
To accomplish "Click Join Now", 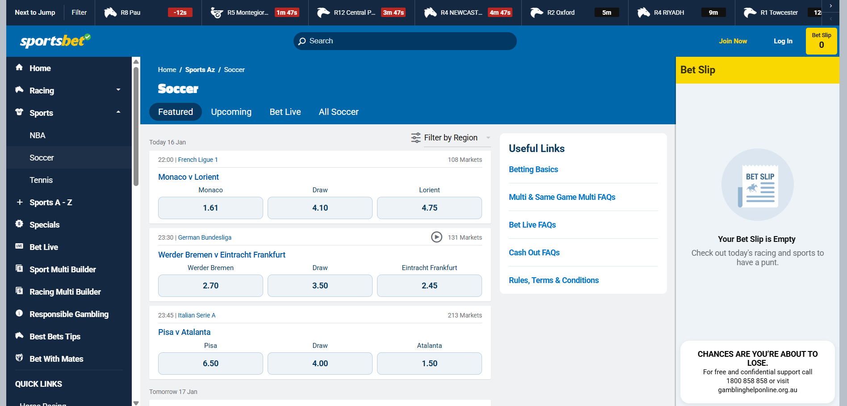I will coord(733,41).
